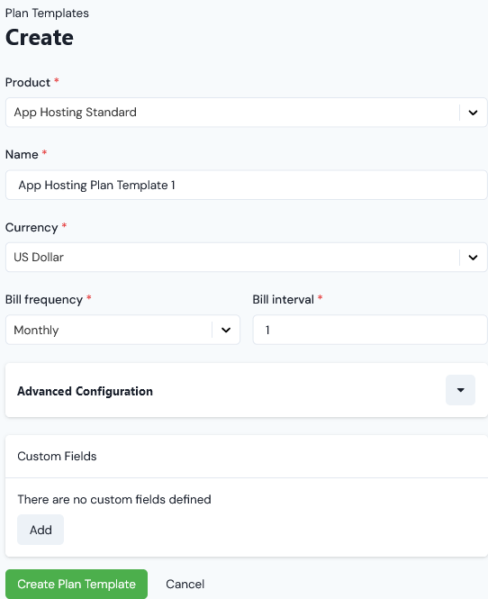This screenshot has width=488, height=599.
Task: Click the Currency field label
Action: pyautogui.click(x=32, y=227)
